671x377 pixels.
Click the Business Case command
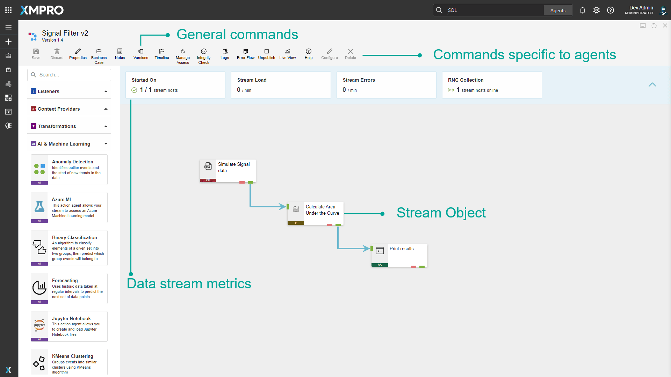(99, 54)
